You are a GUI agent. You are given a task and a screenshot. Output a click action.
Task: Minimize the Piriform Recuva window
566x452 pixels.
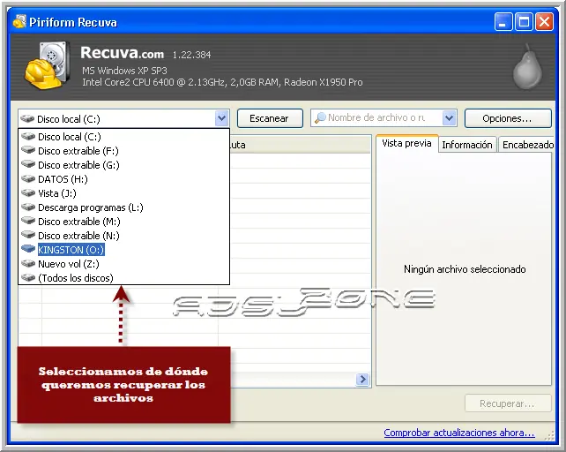coord(503,22)
